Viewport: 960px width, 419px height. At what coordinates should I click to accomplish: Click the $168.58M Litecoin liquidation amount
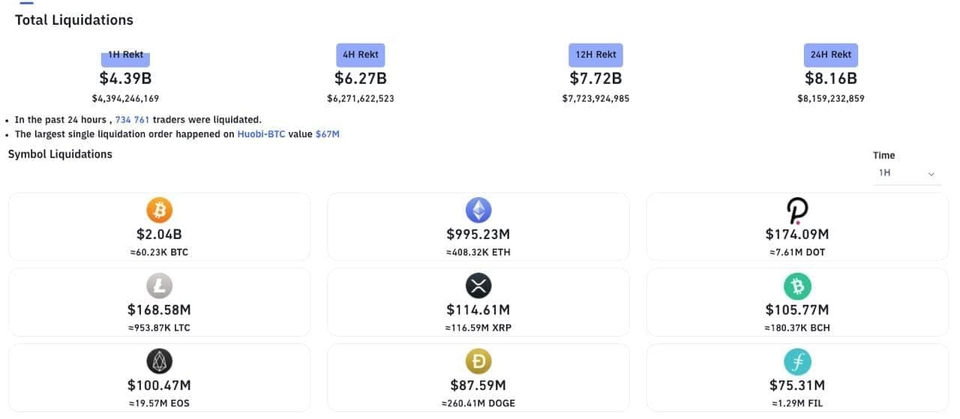click(159, 310)
